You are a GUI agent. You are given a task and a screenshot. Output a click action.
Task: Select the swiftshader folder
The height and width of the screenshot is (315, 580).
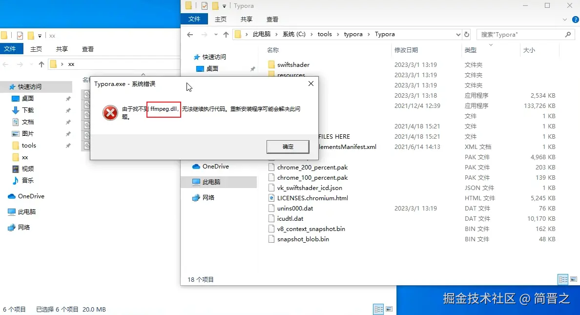tap(293, 64)
